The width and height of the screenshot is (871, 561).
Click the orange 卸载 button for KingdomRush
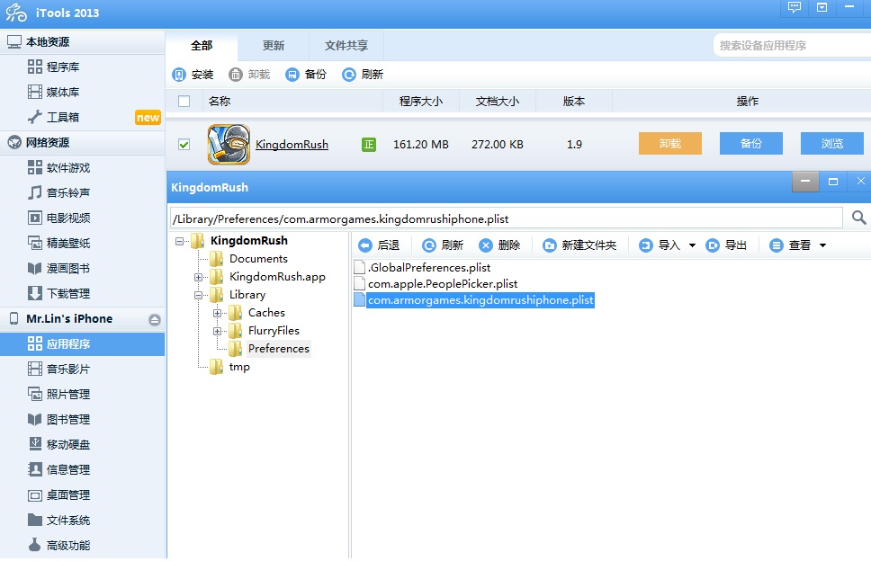click(x=670, y=144)
